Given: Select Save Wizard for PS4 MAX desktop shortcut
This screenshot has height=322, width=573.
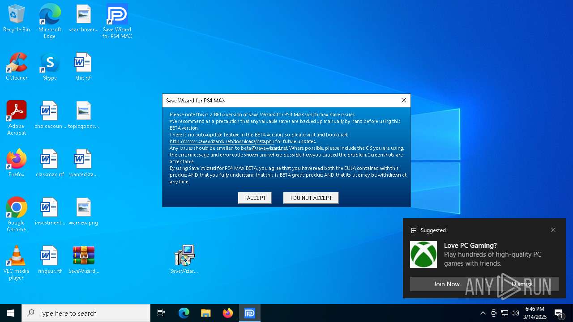Looking at the screenshot, I should pyautogui.click(x=117, y=21).
